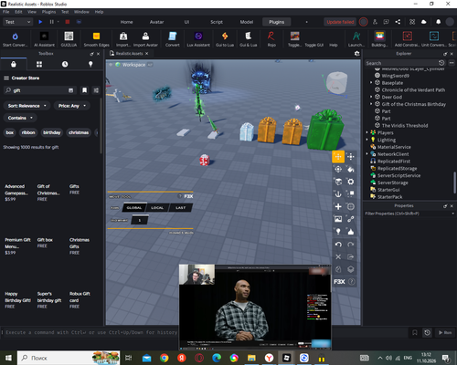Select the F3X New Part plus tool
457x365 pixels.
pos(338,206)
